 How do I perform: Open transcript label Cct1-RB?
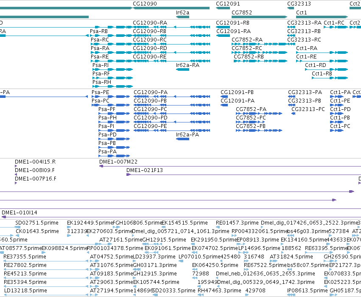click(322, 74)
